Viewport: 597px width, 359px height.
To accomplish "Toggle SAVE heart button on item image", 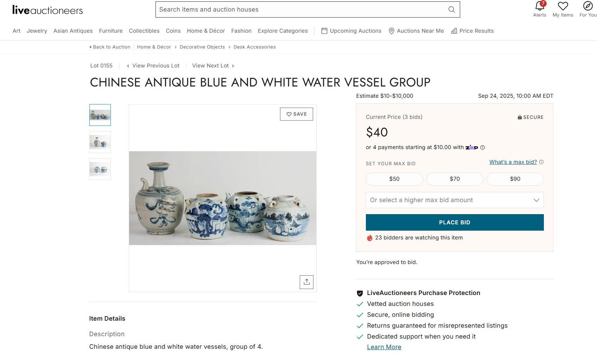I will pos(297,114).
